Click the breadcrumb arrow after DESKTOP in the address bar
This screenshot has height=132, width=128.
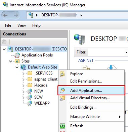(x=81, y=15)
